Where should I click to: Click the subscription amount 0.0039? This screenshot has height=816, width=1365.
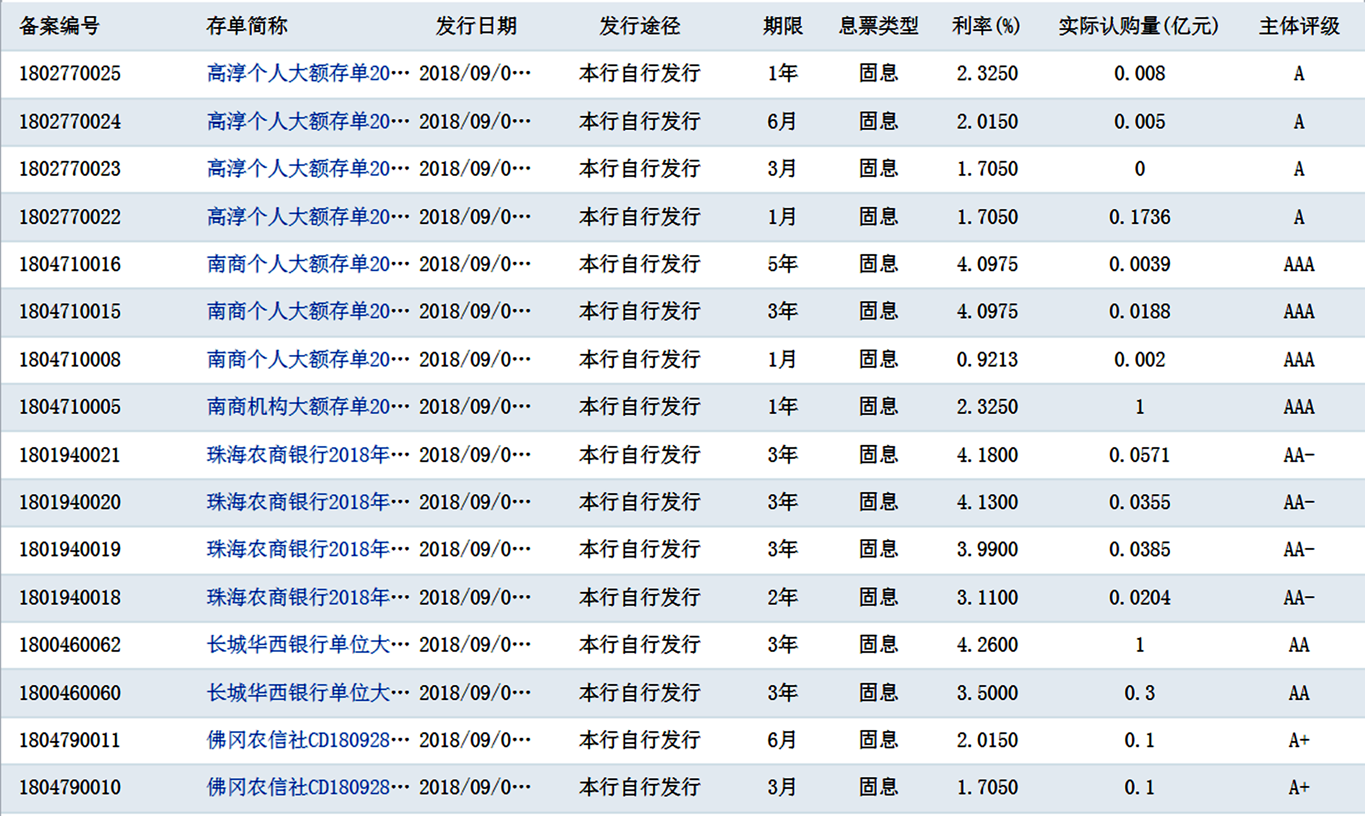(1140, 264)
